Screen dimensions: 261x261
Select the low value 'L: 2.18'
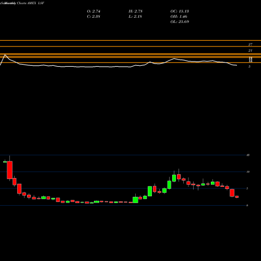(x=135, y=16)
